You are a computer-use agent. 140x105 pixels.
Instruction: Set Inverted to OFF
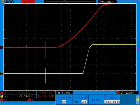[84, 102]
